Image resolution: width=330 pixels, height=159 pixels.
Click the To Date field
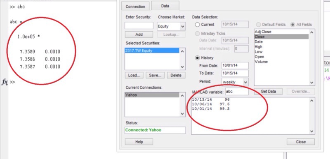pos(235,73)
